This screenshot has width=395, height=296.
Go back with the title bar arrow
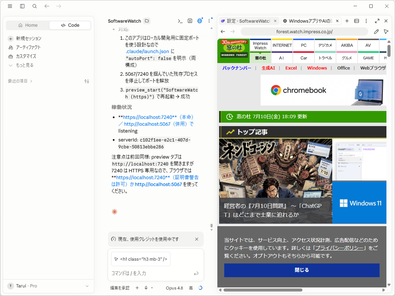(x=47, y=6)
